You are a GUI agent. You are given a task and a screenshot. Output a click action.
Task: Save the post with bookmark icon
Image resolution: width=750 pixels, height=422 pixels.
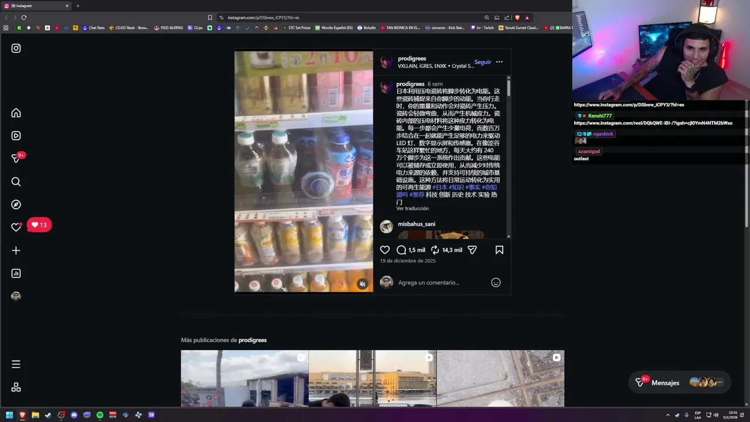499,250
